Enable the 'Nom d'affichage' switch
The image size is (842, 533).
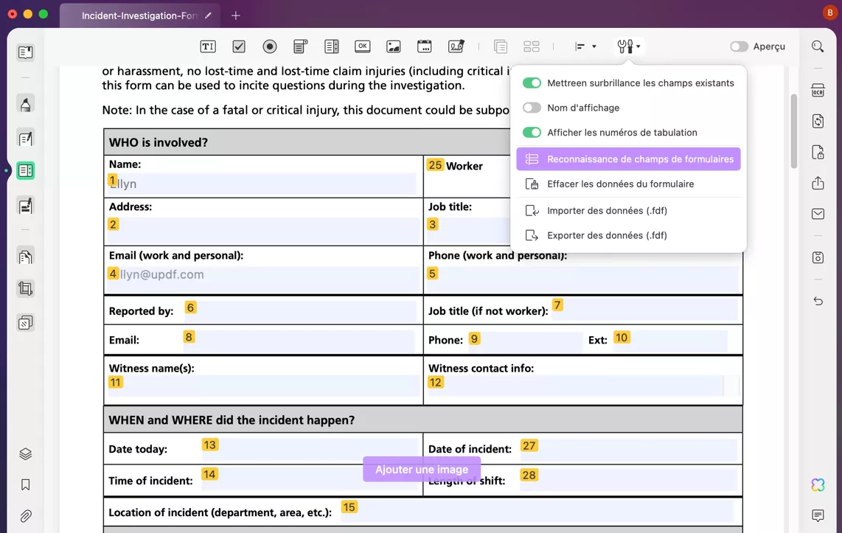[x=532, y=108]
